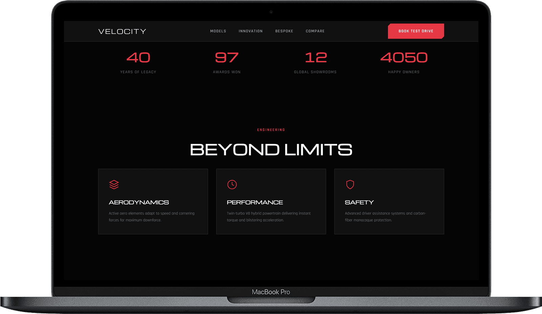This screenshot has height=314, width=542.
Task: Select the SAFETY card heading
Action: pyautogui.click(x=359, y=202)
